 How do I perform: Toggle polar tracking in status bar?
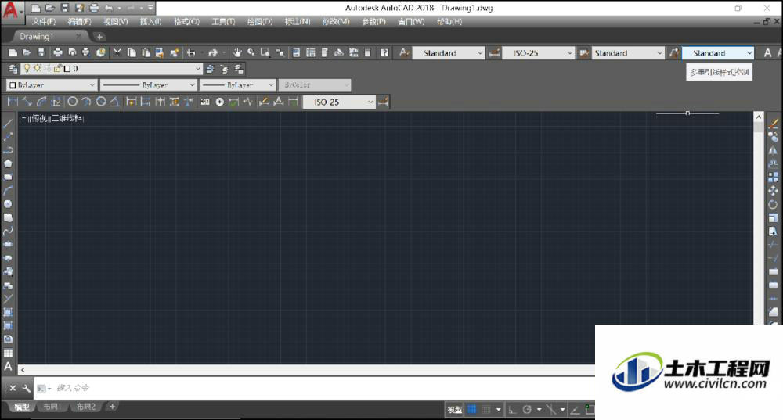click(527, 410)
